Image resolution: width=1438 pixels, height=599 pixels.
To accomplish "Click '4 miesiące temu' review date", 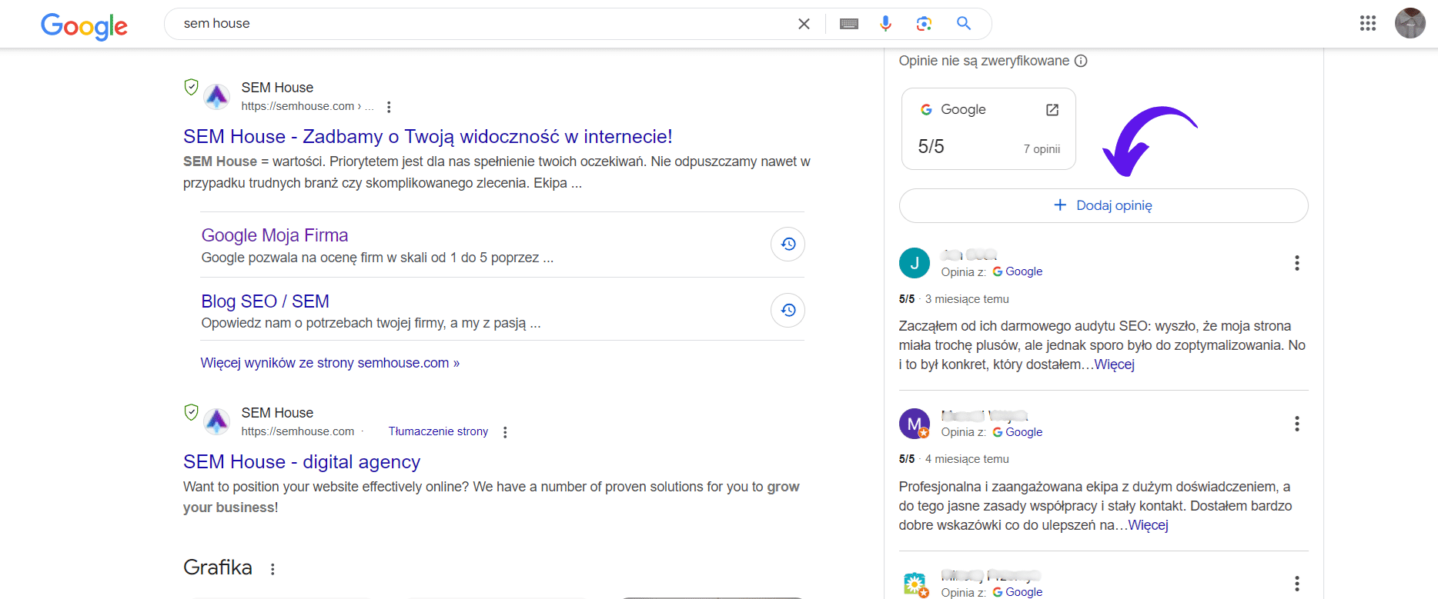I will pos(967,459).
